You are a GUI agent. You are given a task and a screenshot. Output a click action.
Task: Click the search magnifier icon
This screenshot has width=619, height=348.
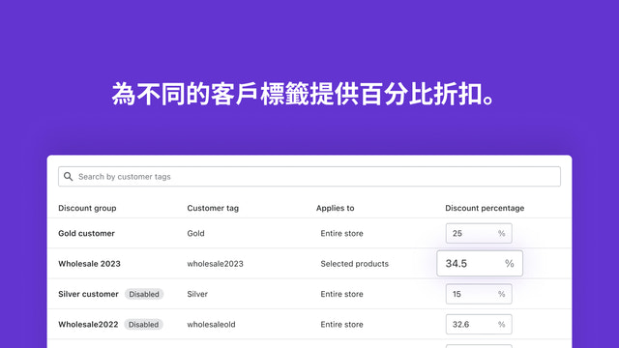point(69,176)
